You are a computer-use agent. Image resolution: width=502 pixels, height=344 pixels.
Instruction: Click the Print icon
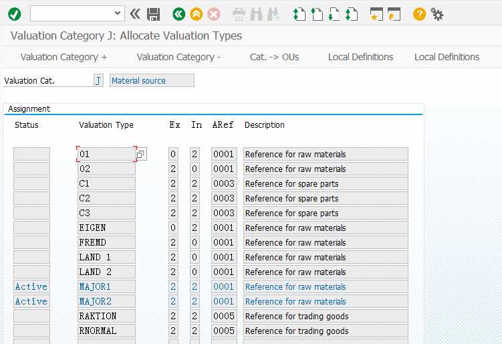(x=239, y=14)
